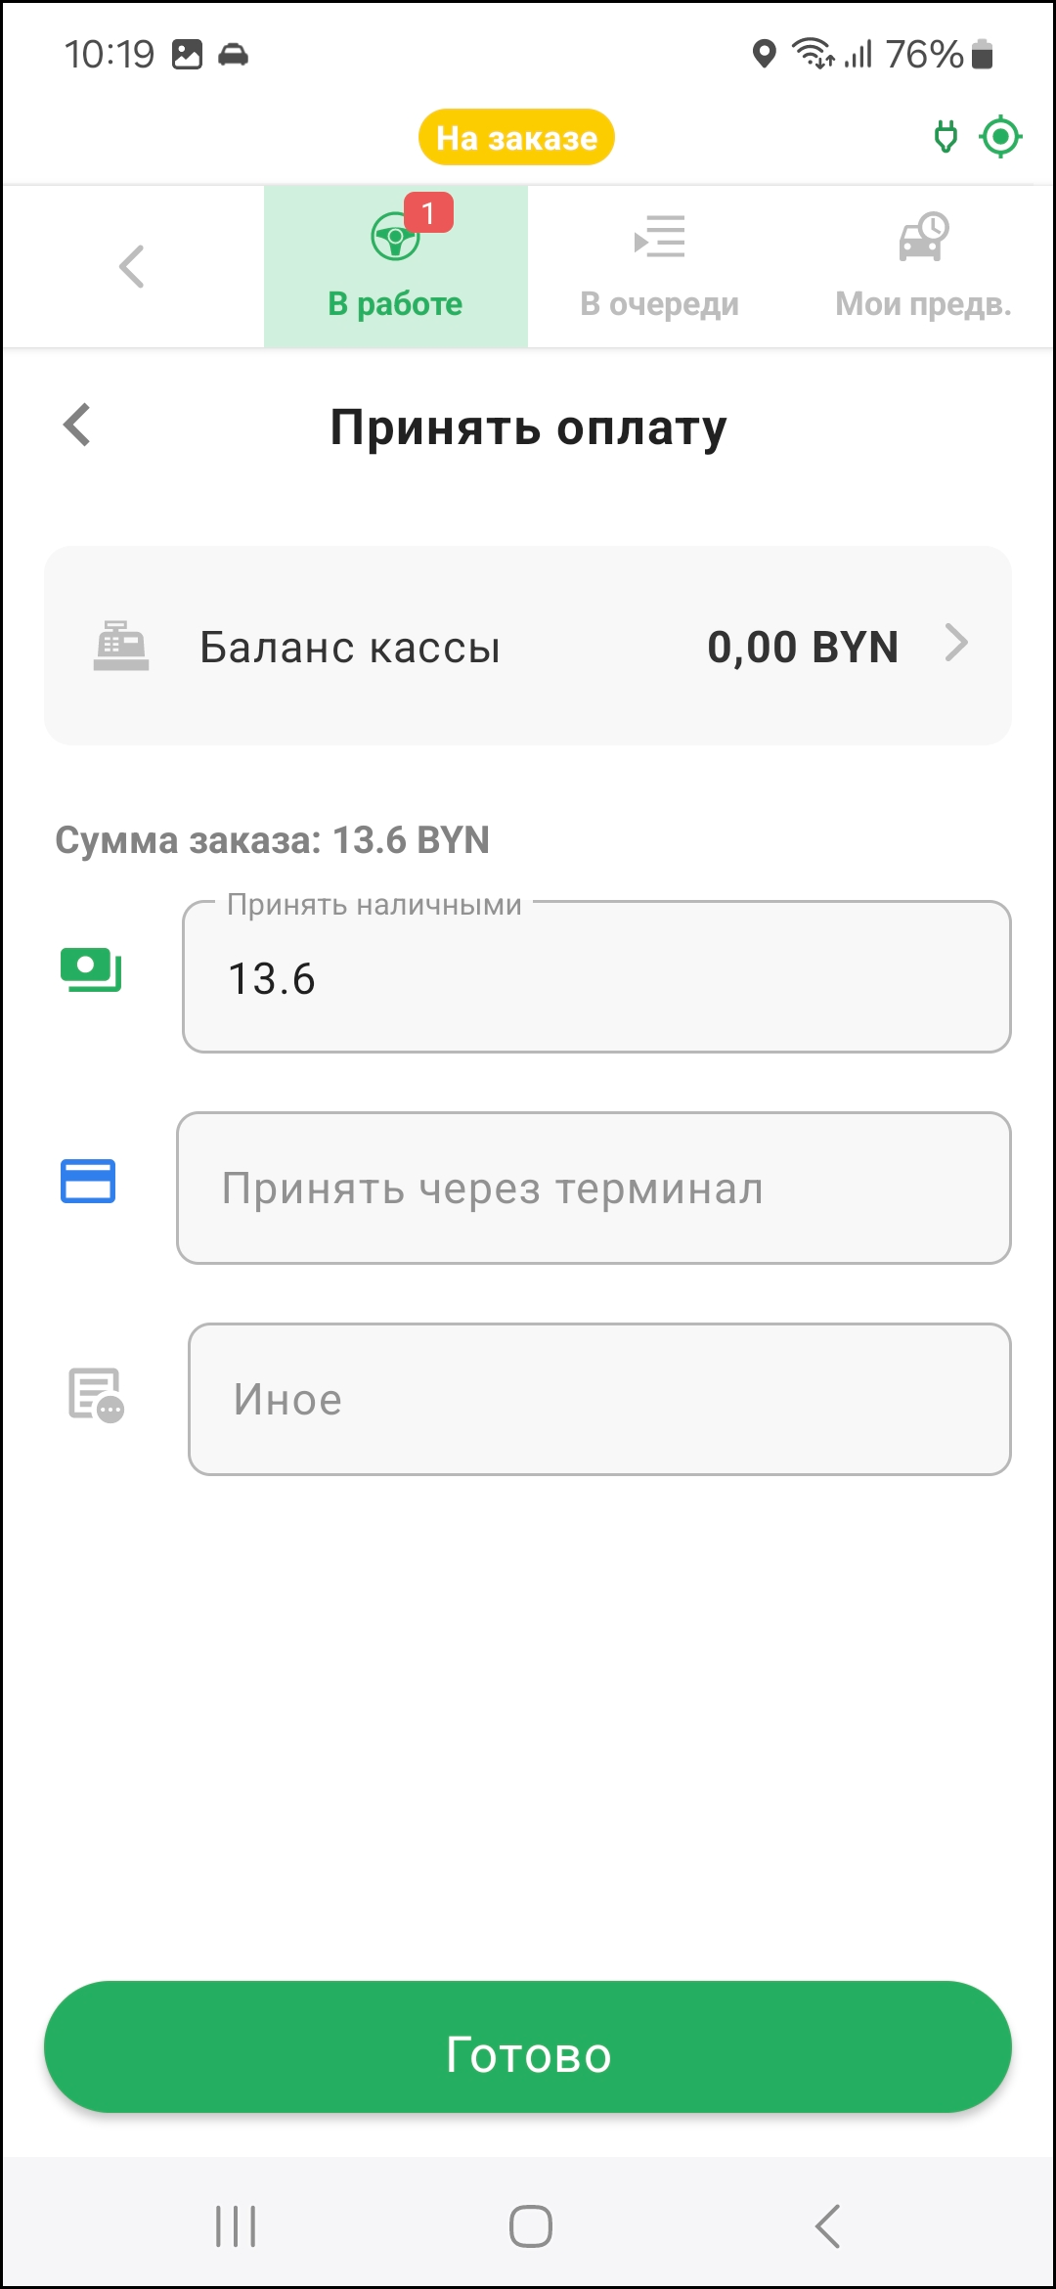The height and width of the screenshot is (2289, 1056).
Task: Tap the green GPS location target icon
Action: pyautogui.click(x=1000, y=137)
